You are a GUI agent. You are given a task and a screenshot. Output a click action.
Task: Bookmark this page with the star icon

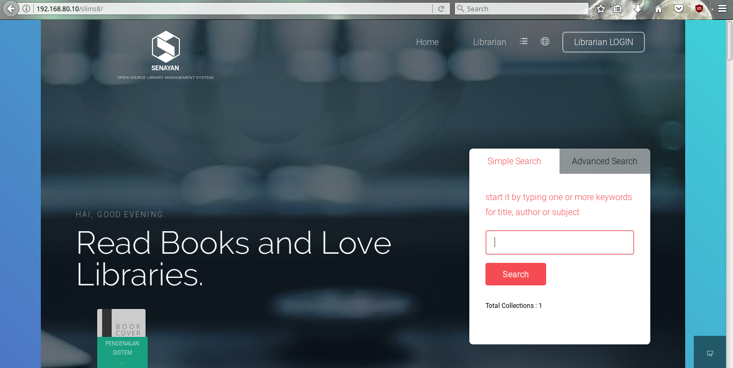pos(601,9)
